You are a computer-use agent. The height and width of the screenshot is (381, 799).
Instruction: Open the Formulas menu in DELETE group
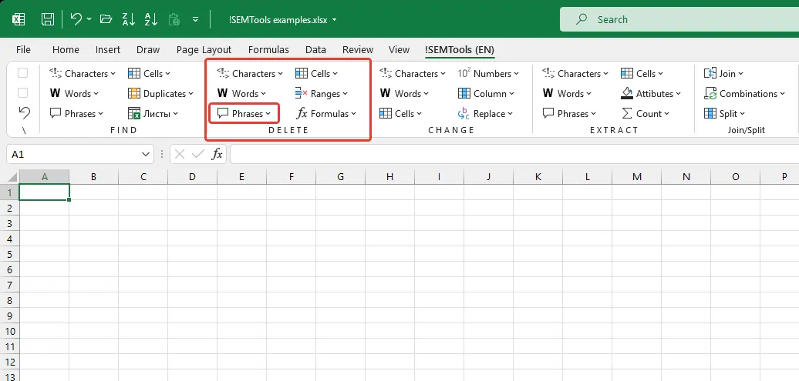(326, 114)
